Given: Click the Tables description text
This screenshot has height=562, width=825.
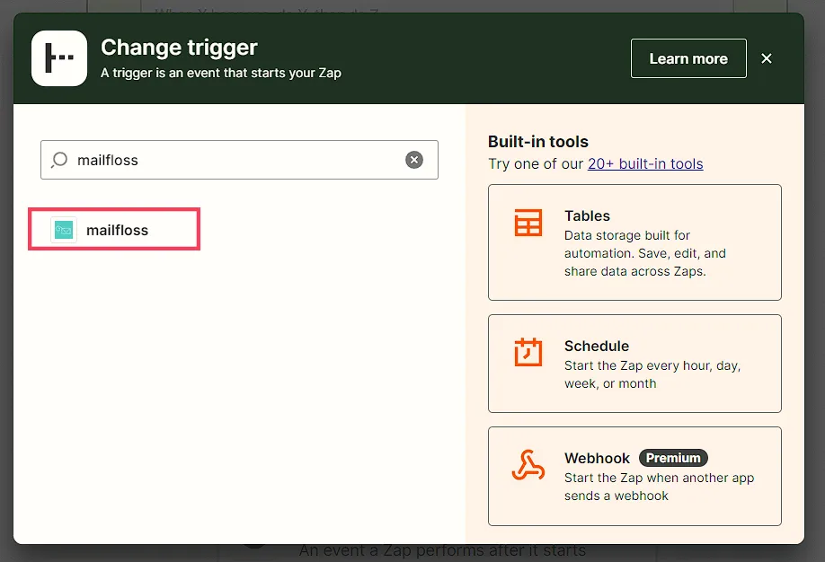Looking at the screenshot, I should click(x=645, y=253).
